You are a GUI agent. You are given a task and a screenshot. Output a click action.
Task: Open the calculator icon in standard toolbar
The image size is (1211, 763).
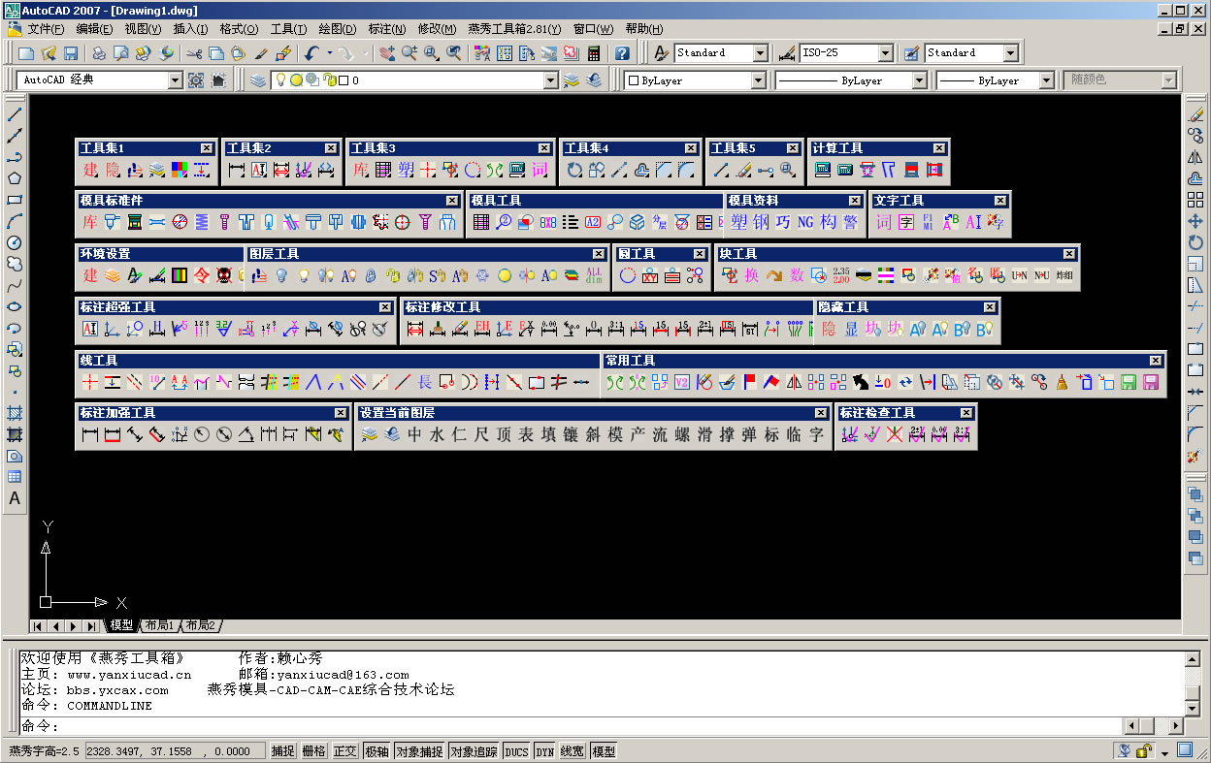coord(594,53)
